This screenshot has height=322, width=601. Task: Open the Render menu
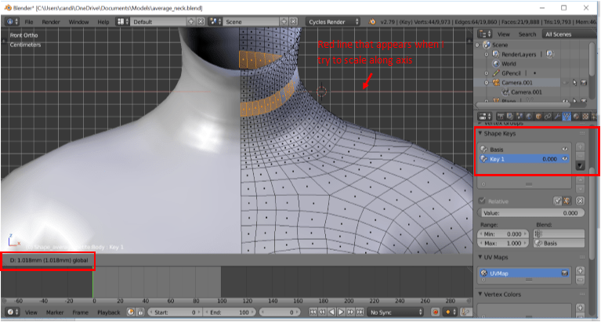(x=51, y=22)
